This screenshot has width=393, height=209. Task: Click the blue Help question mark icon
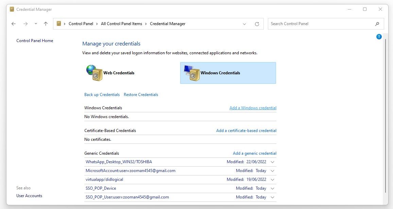[379, 36]
